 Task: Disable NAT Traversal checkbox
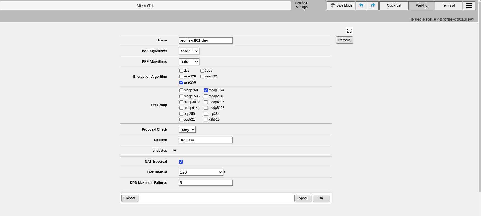click(181, 162)
